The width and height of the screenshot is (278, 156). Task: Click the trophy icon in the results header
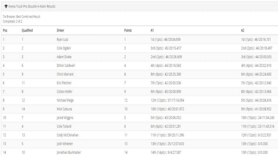click(x=6, y=7)
